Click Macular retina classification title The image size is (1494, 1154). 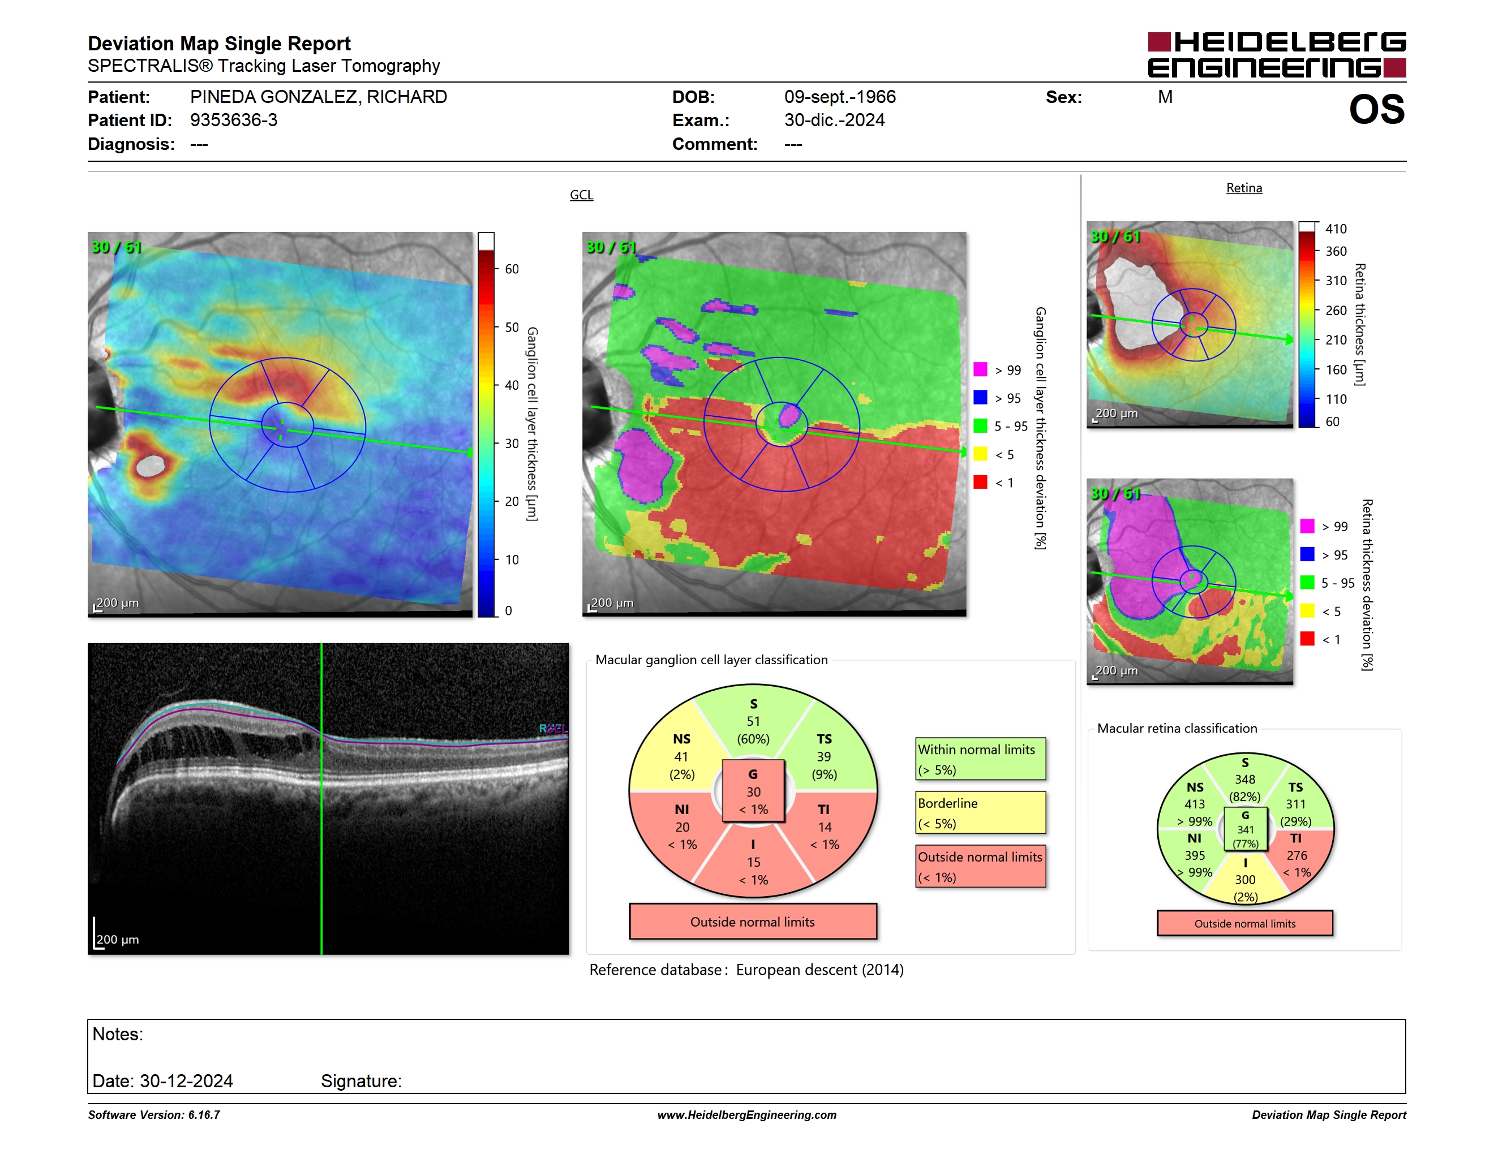[1177, 729]
